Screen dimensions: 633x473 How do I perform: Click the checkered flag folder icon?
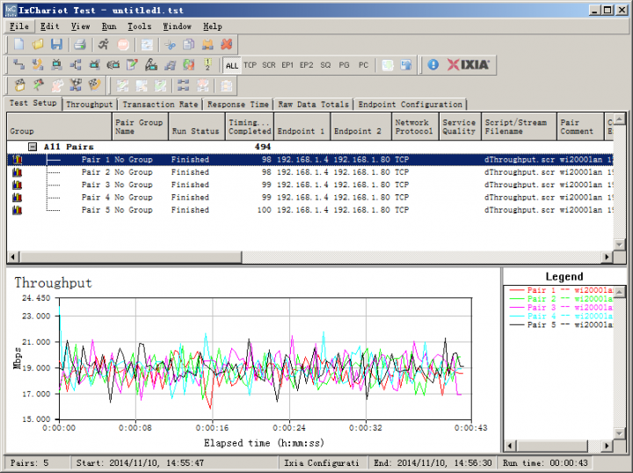point(19,85)
